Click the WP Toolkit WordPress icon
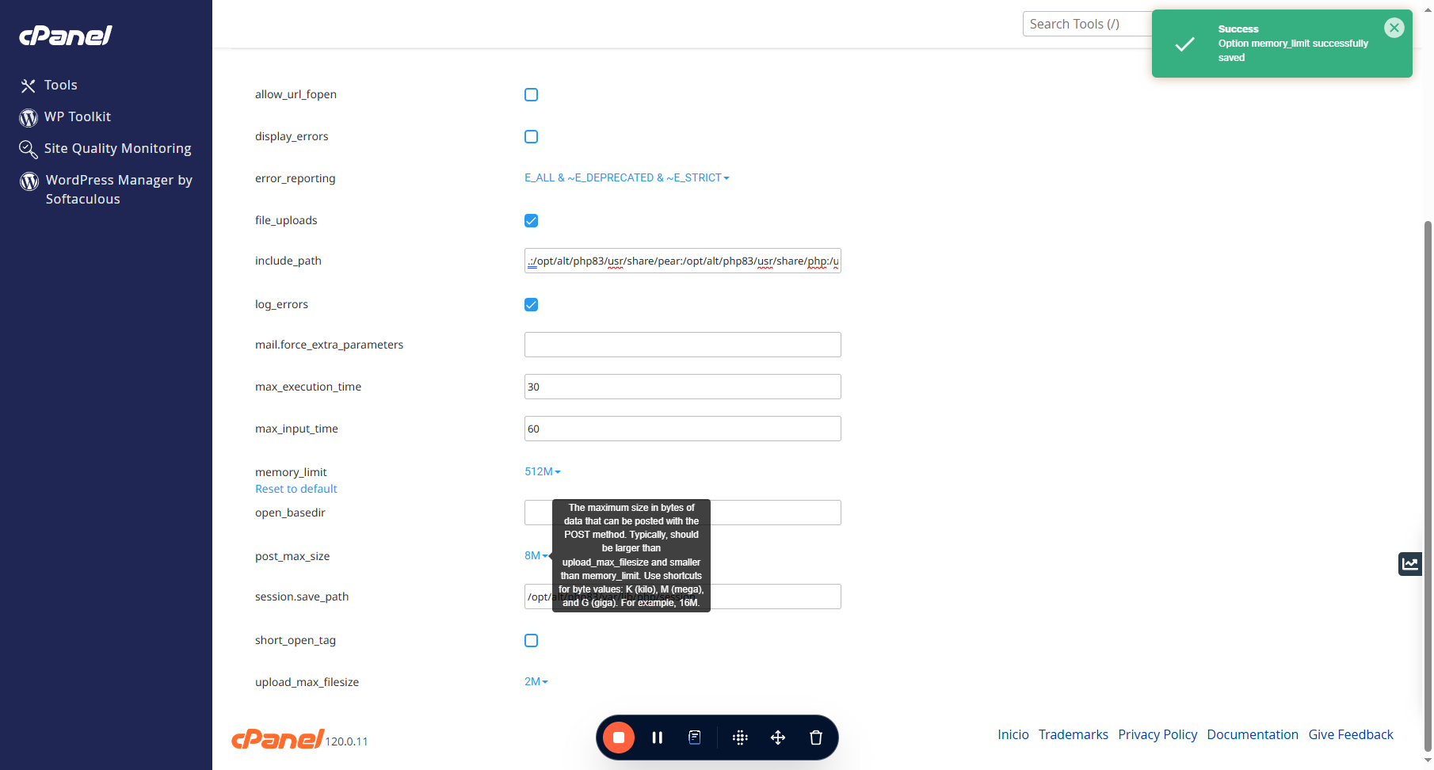The image size is (1434, 770). pos(29,117)
